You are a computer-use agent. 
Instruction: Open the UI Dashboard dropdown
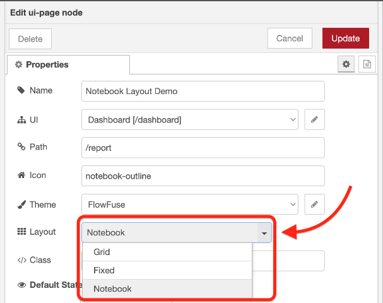coord(190,119)
